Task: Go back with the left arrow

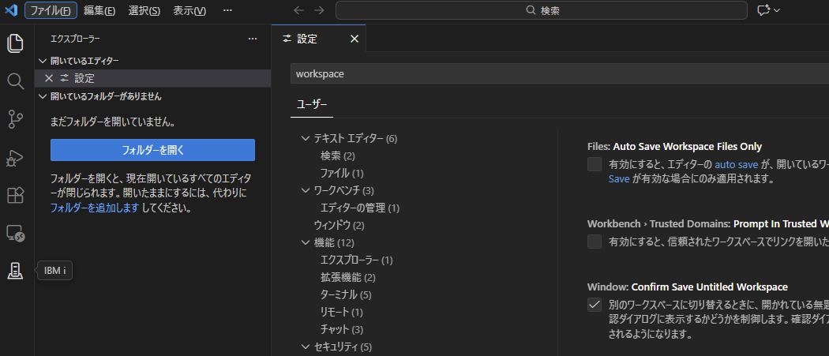Action: 298,10
